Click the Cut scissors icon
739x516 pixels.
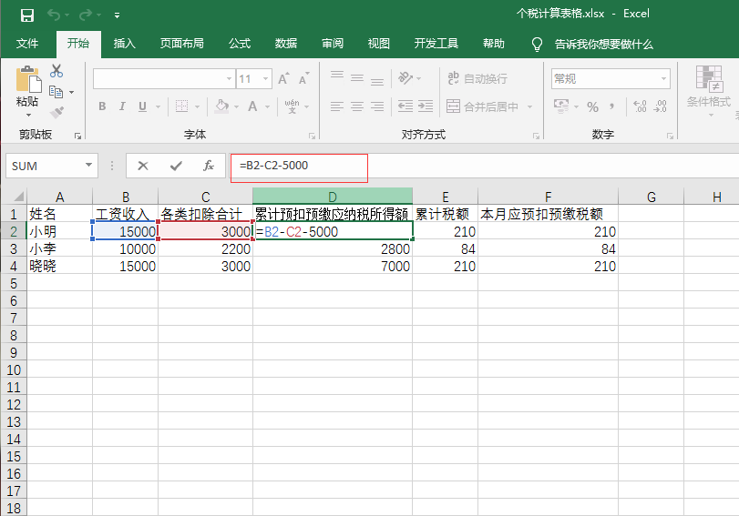coord(56,71)
